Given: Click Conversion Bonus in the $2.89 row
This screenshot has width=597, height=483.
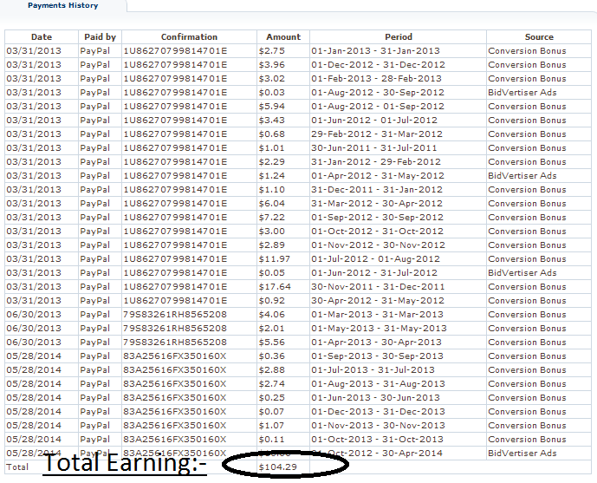Looking at the screenshot, I should tap(527, 245).
